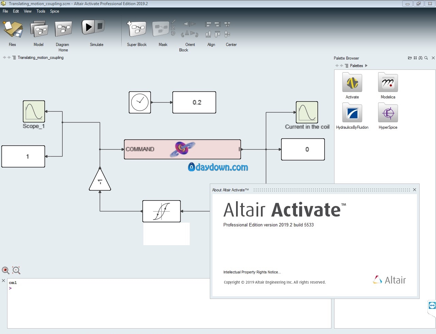This screenshot has height=334, width=436.
Task: Click the Palettes breadcrumb label
Action: 356,66
